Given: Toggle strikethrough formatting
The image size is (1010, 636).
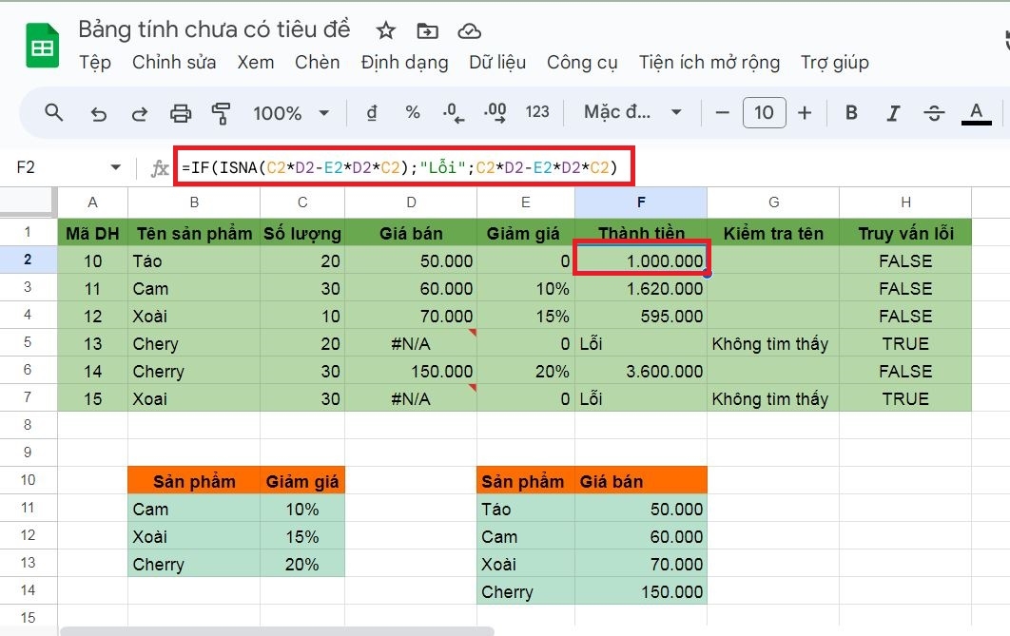Looking at the screenshot, I should click(934, 114).
